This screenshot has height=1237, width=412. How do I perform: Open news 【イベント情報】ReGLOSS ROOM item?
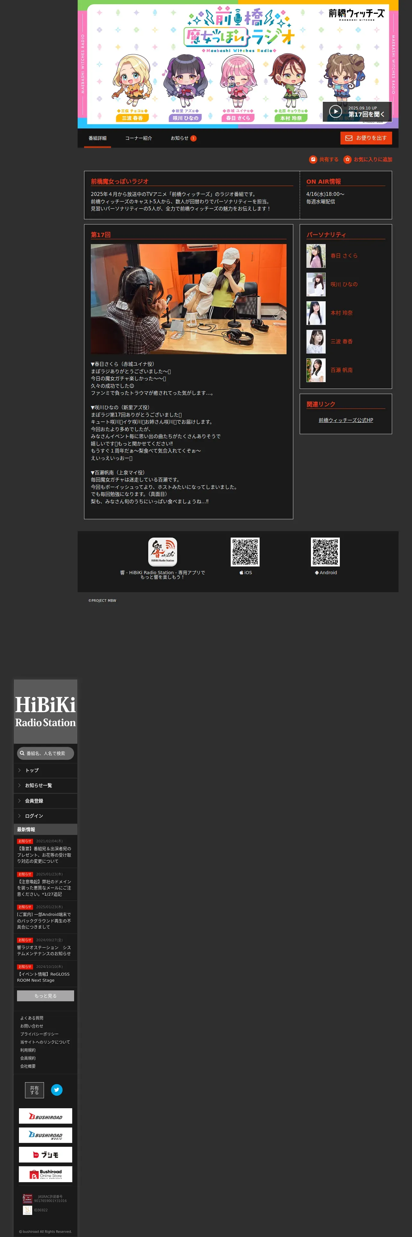pos(46,974)
